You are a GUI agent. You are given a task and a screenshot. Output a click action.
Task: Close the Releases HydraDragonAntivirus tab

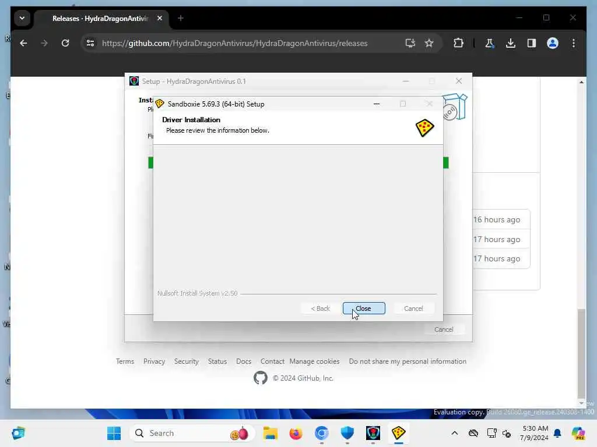click(160, 18)
